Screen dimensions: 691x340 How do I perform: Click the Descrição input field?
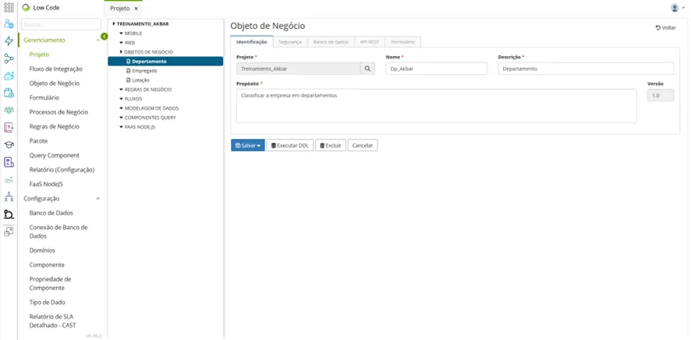(586, 69)
